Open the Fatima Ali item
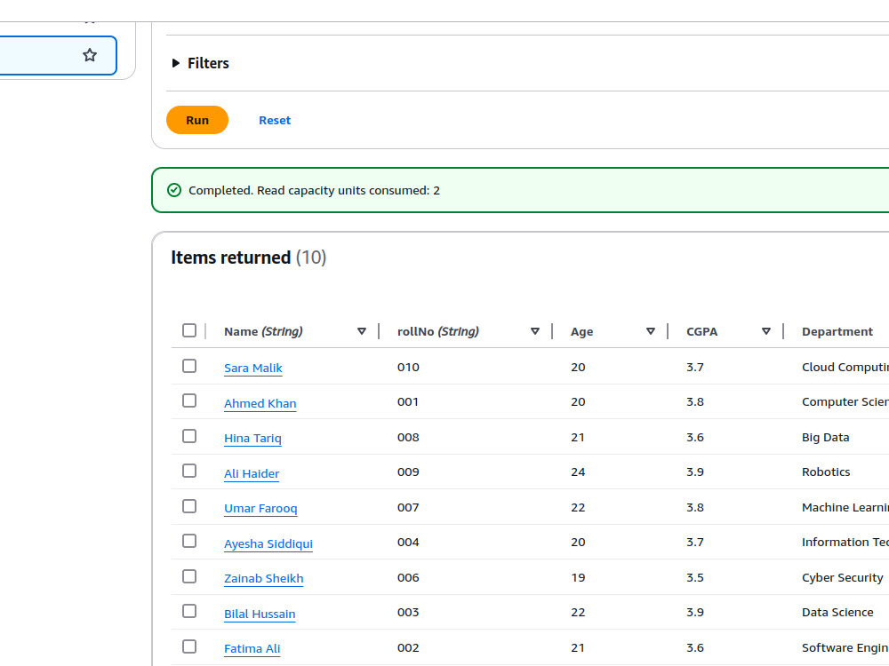This screenshot has width=889, height=666. [252, 649]
